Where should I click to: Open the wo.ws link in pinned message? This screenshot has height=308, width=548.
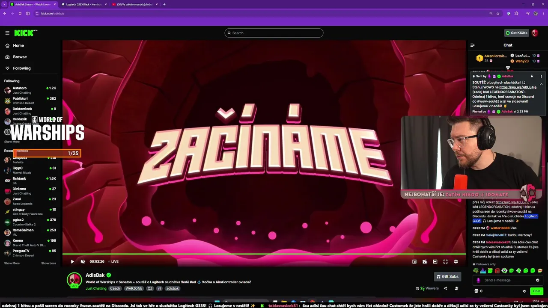518,87
